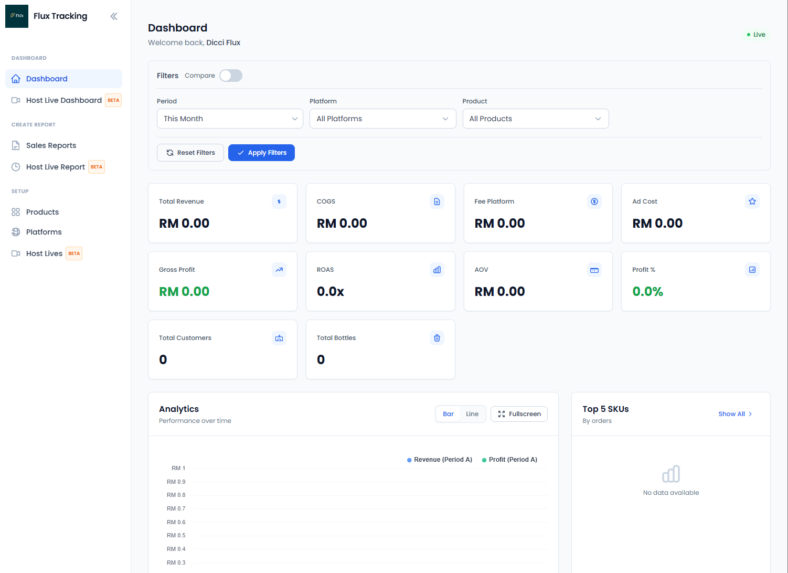The width and height of the screenshot is (788, 573).
Task: Click the Profit percentage value showing 0.0%
Action: [x=647, y=291]
